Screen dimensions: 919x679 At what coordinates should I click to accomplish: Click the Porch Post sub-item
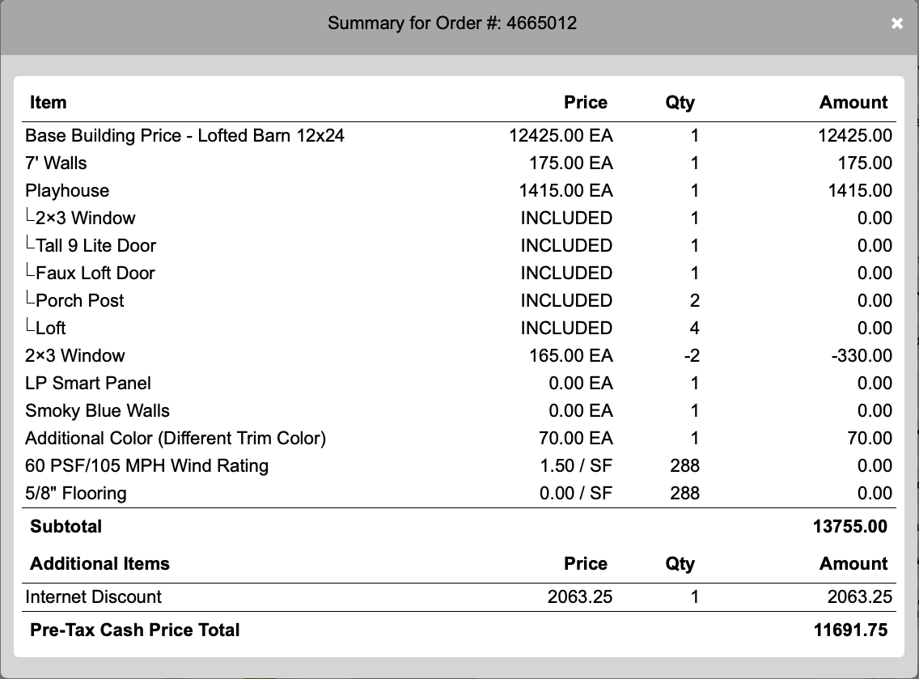[79, 301]
